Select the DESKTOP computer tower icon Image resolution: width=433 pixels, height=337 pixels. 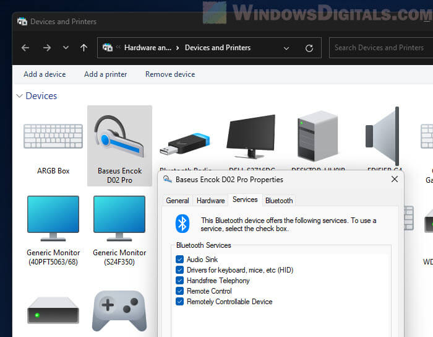[317, 136]
